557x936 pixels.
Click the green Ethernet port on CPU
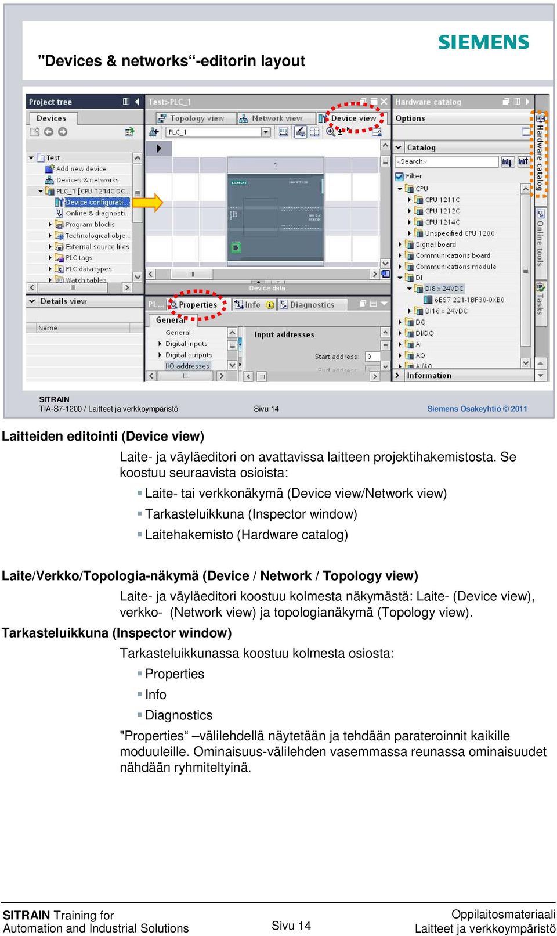coord(236,248)
